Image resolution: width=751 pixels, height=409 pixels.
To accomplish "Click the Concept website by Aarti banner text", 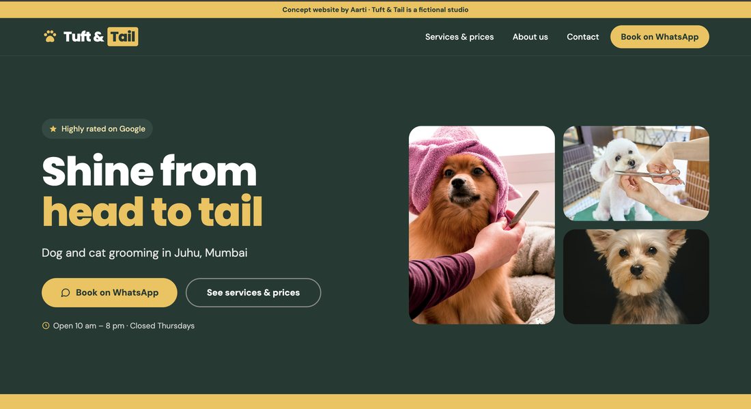I will (375, 10).
